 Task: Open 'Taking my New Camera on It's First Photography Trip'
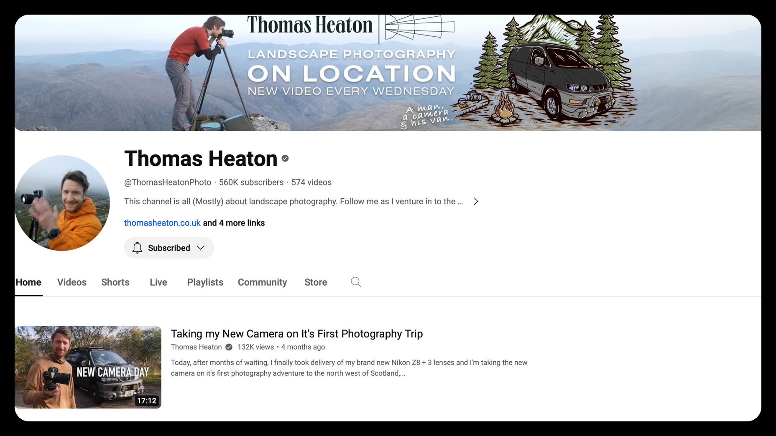click(296, 334)
